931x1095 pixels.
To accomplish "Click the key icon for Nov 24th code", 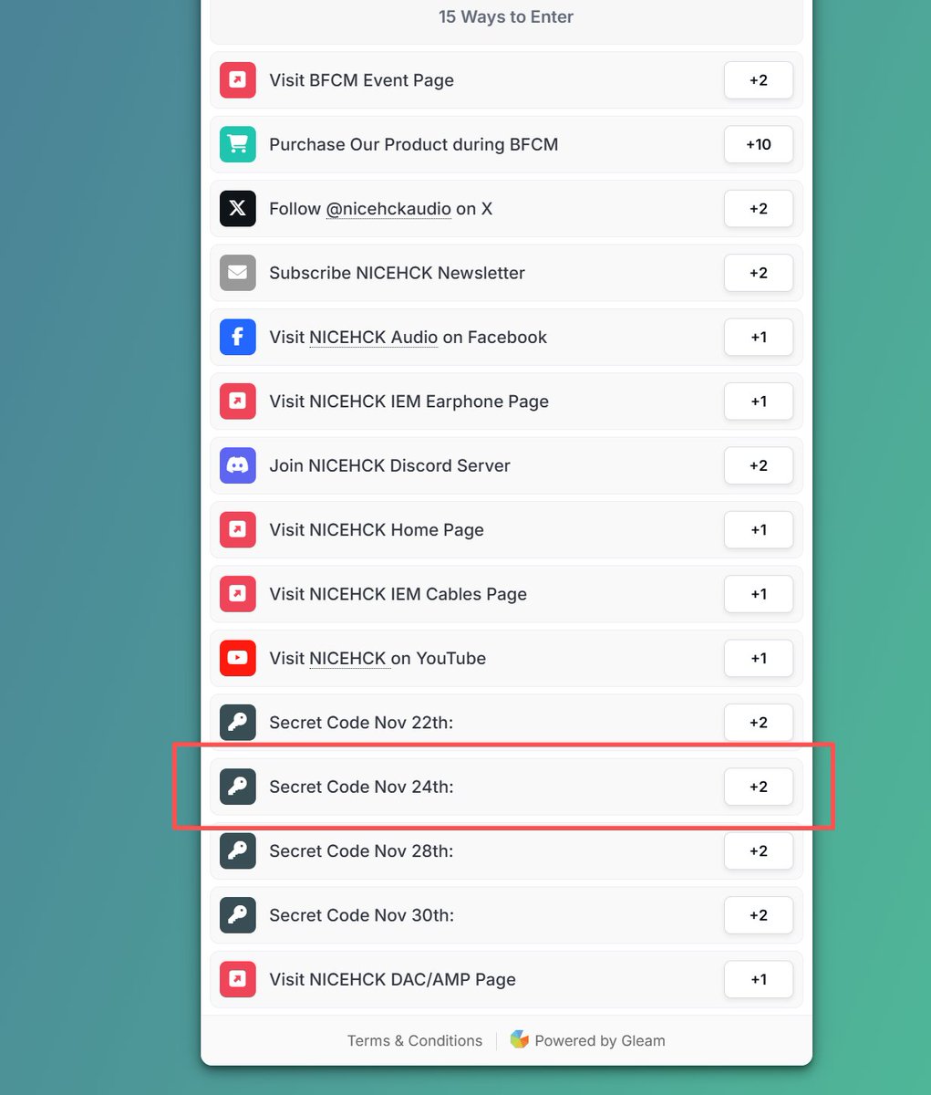I will click(x=238, y=787).
